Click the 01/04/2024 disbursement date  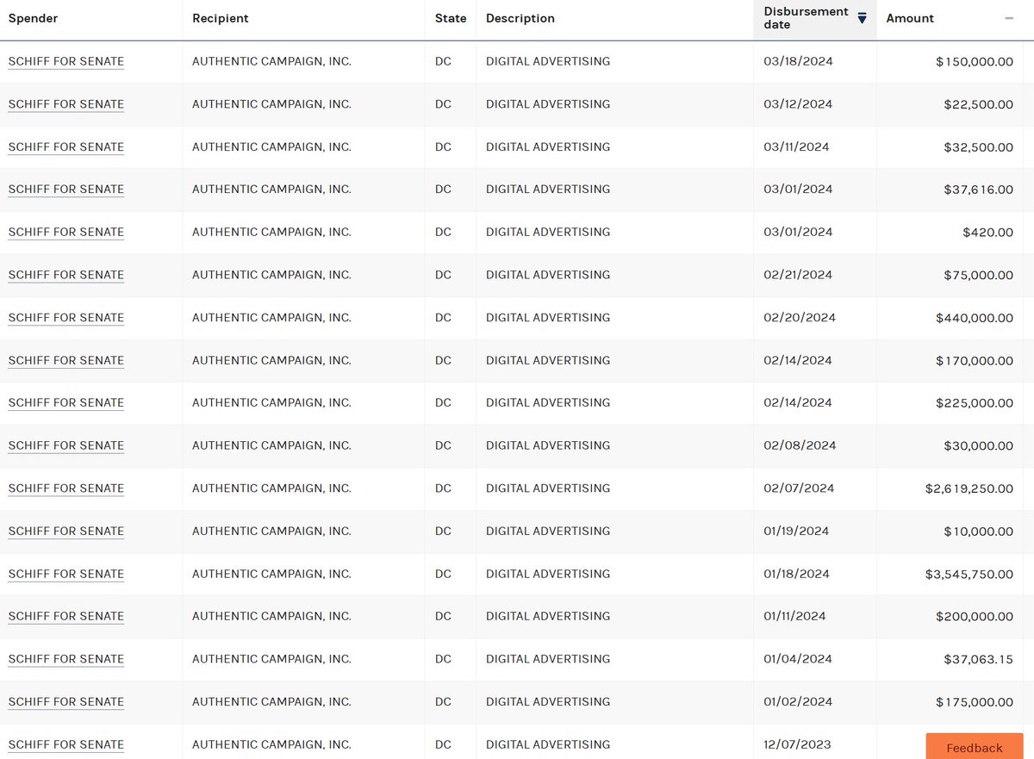point(798,659)
